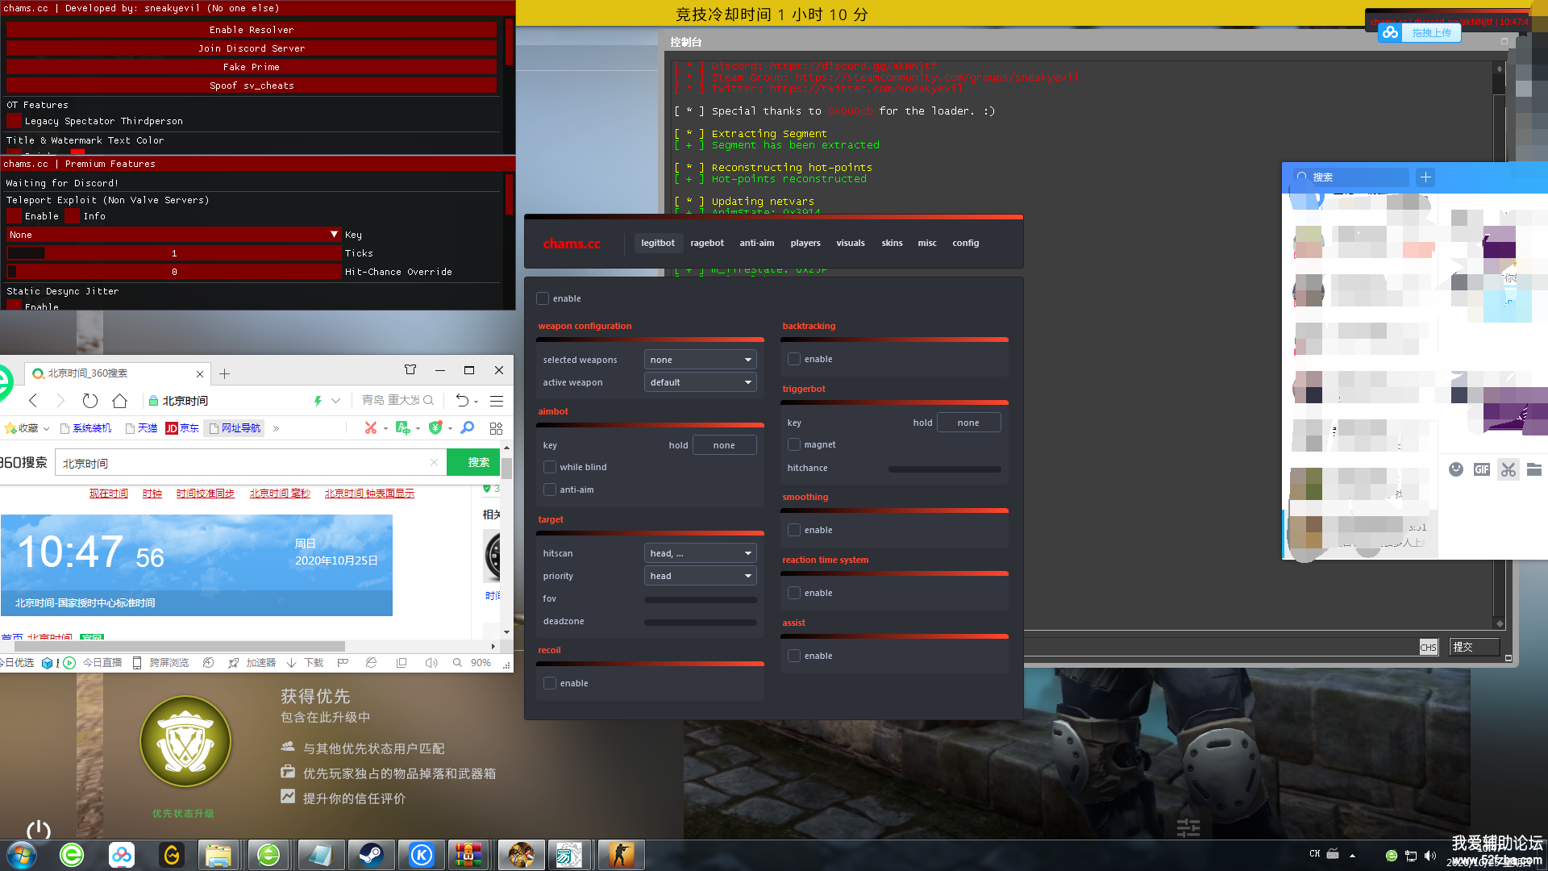Toggle the while blind checkbox
1548x871 pixels.
click(x=550, y=468)
